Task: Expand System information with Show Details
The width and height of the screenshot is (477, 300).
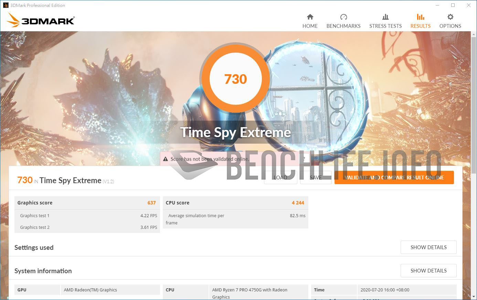Action: (x=428, y=271)
